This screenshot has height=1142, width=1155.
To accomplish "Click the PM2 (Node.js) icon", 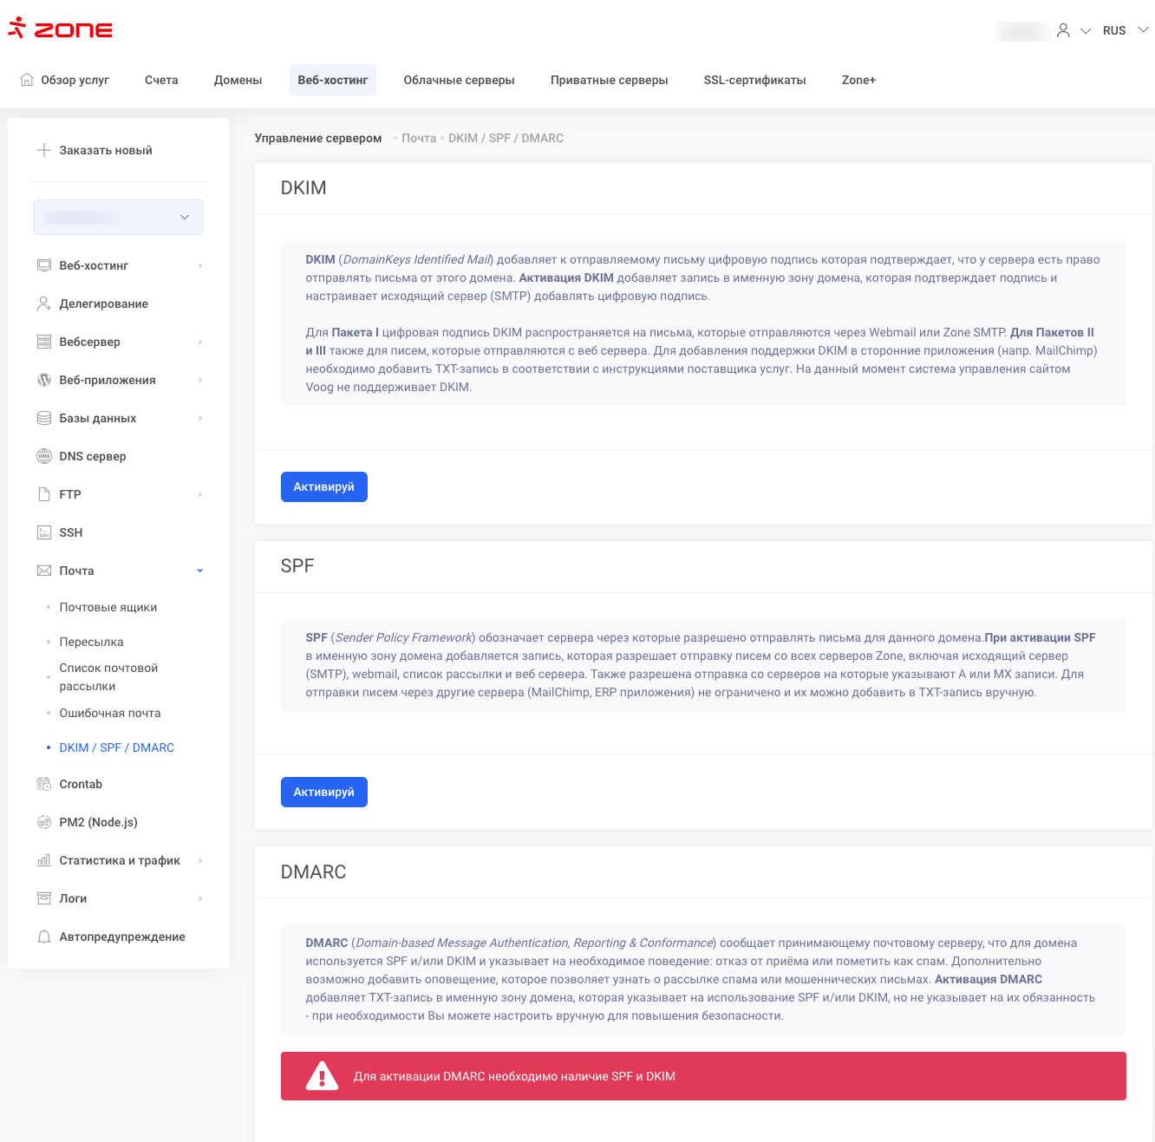I will coord(44,822).
